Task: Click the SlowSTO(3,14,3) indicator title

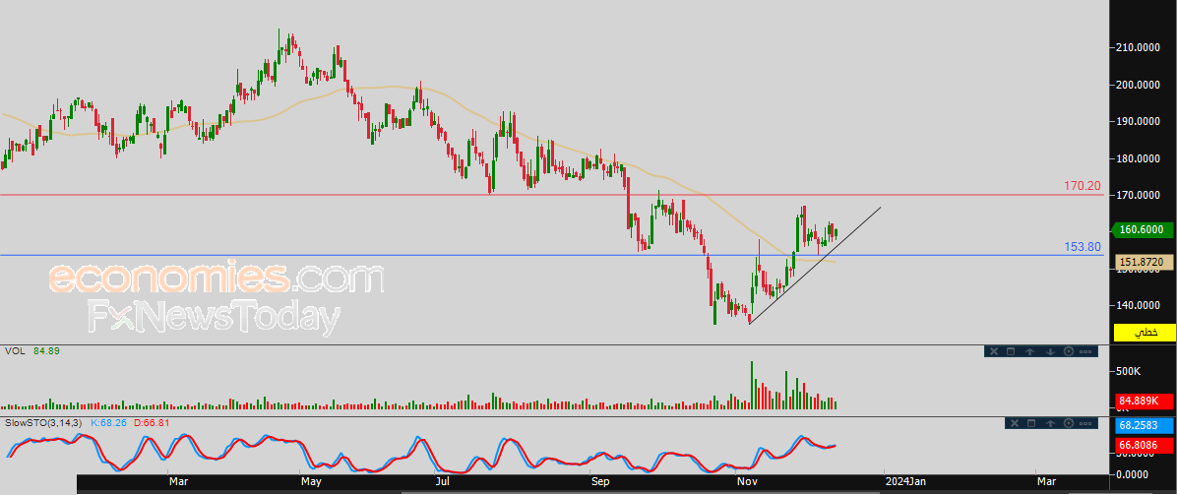Action: point(42,423)
